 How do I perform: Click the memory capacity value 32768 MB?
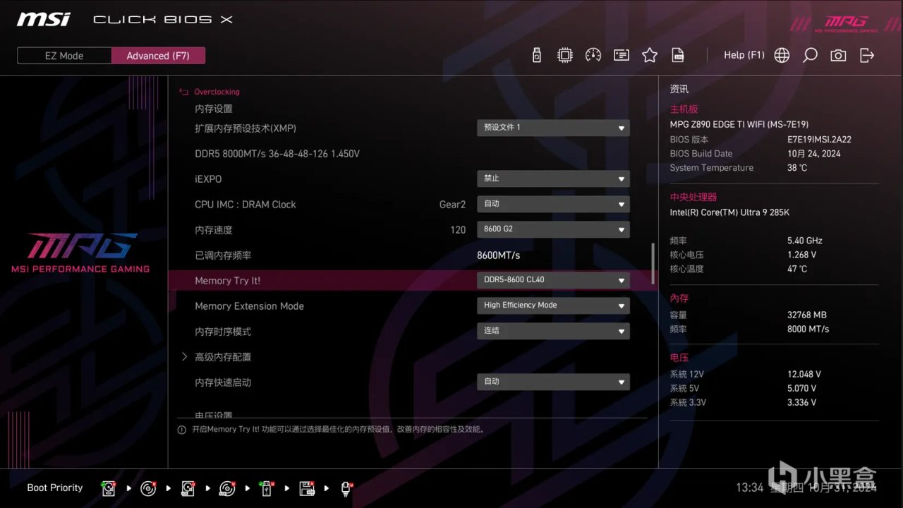tap(807, 315)
